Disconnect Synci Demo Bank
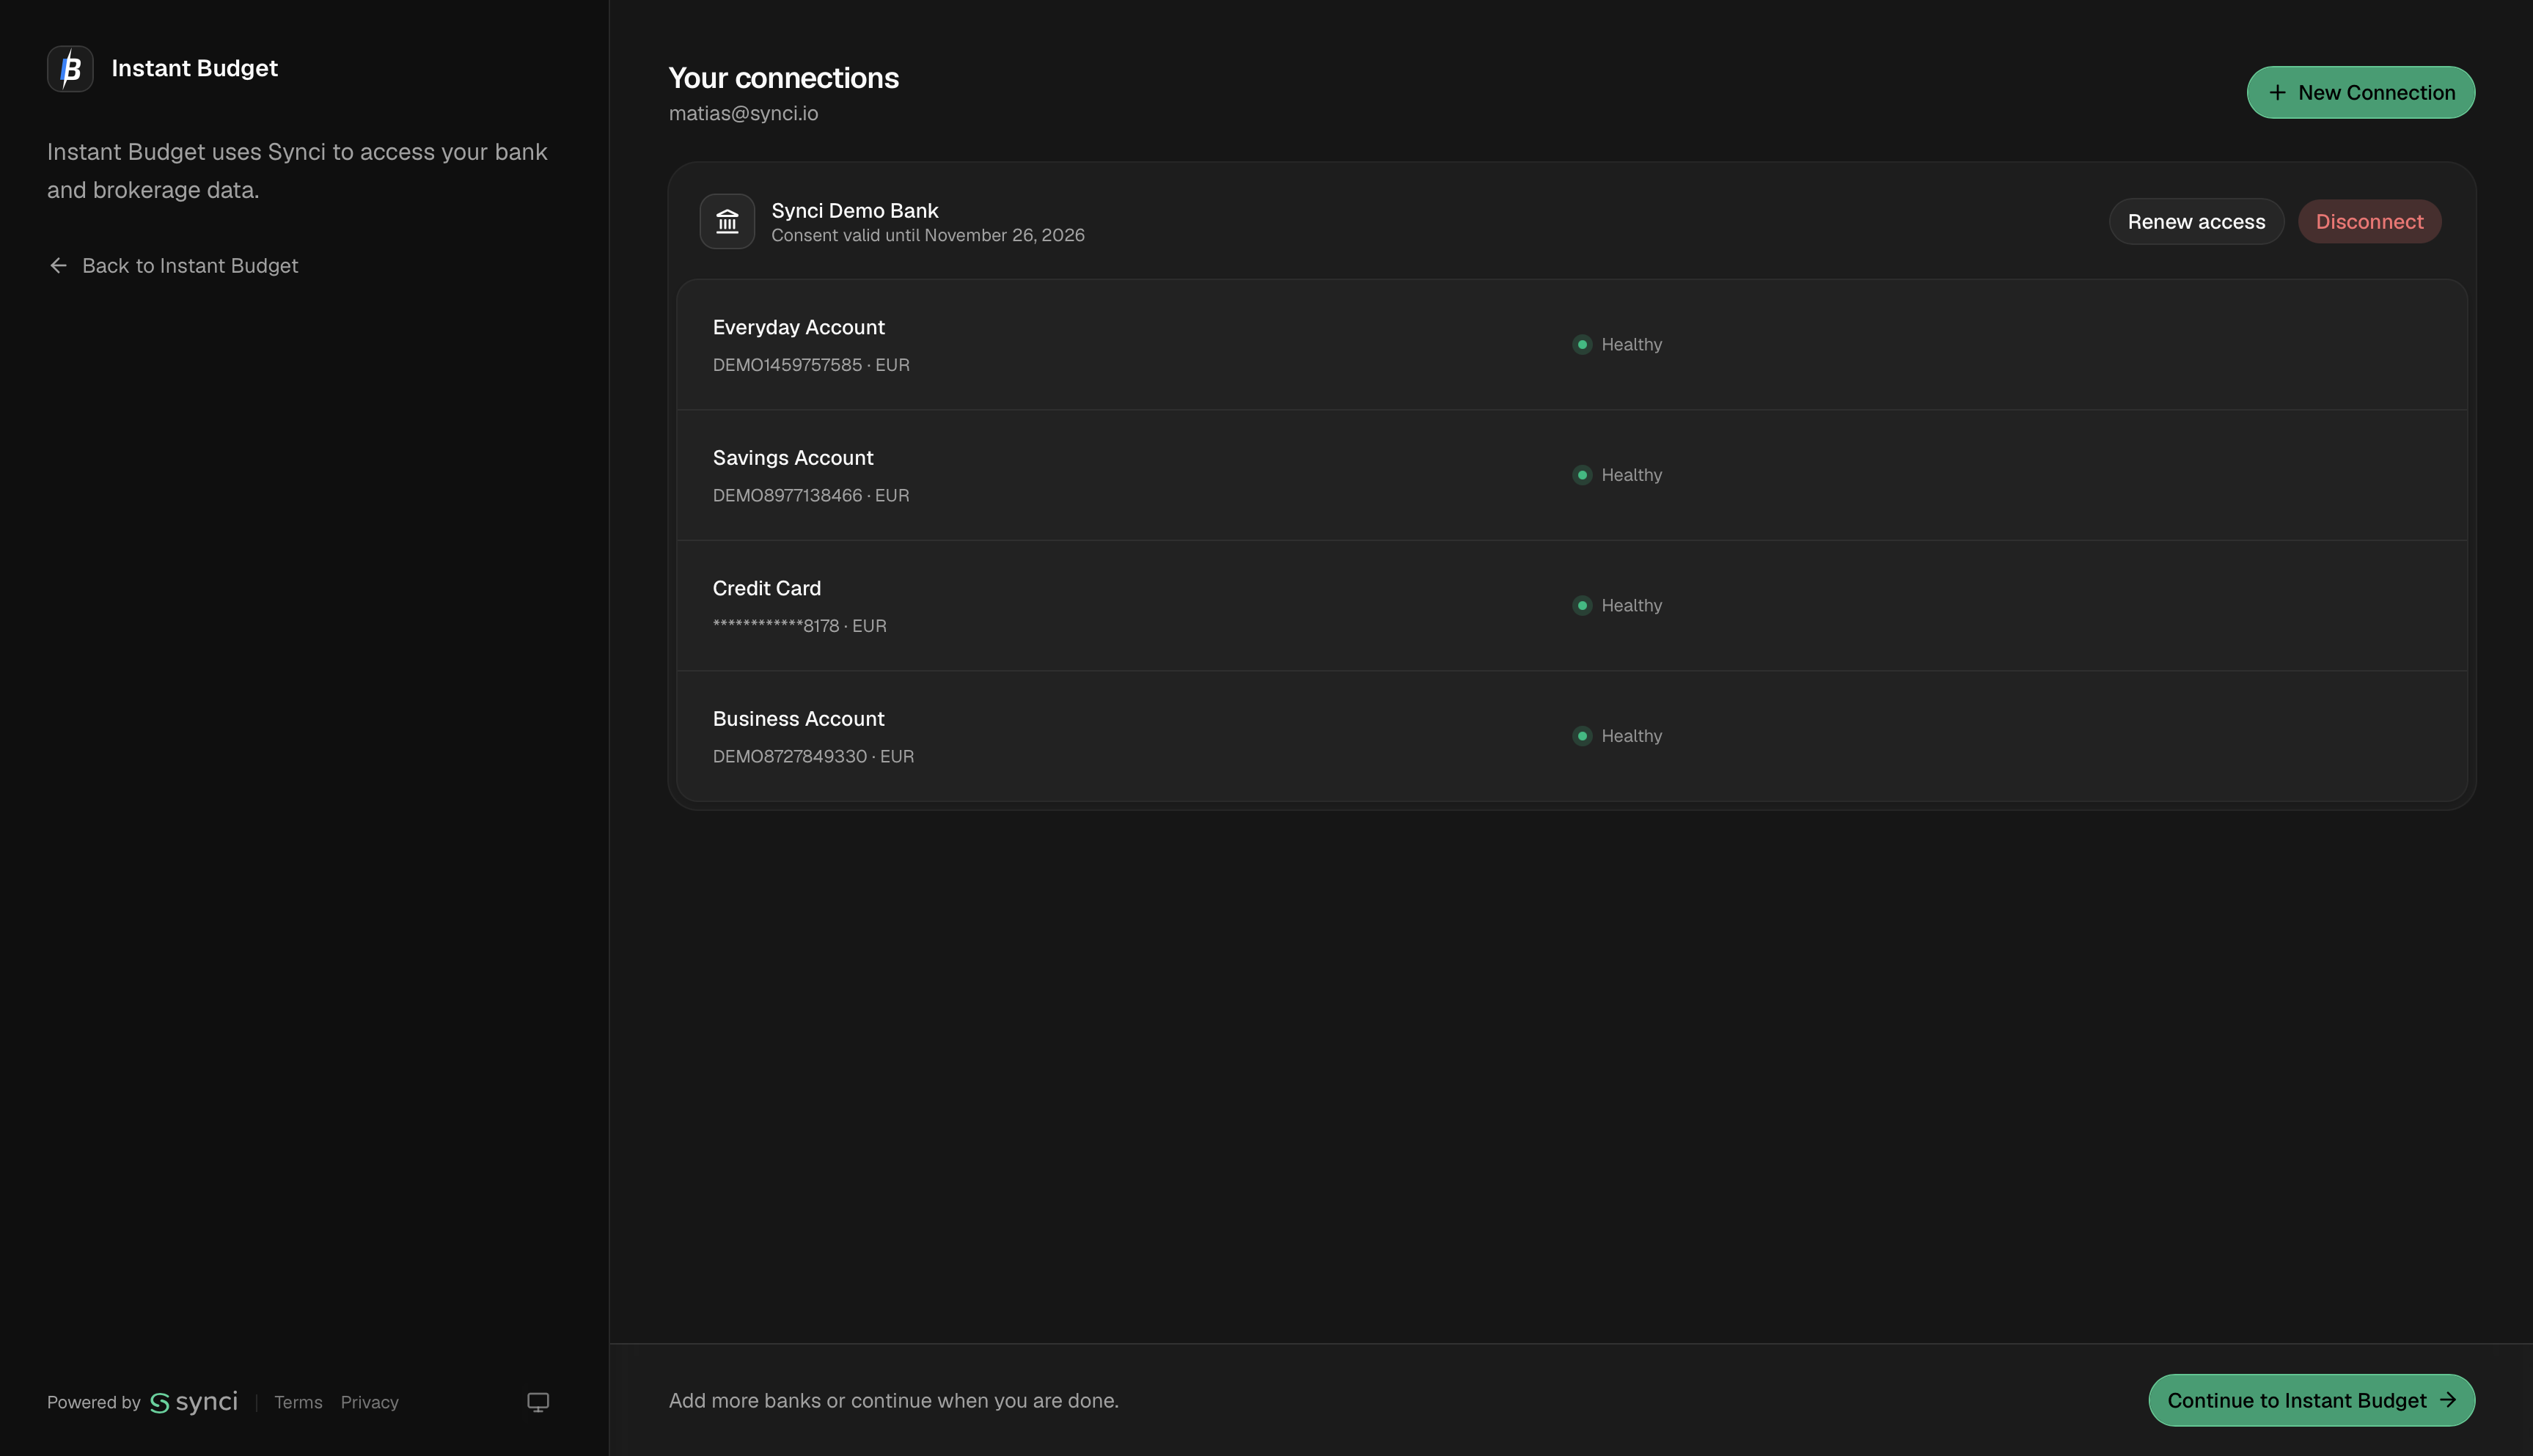2533x1456 pixels. 2369,222
